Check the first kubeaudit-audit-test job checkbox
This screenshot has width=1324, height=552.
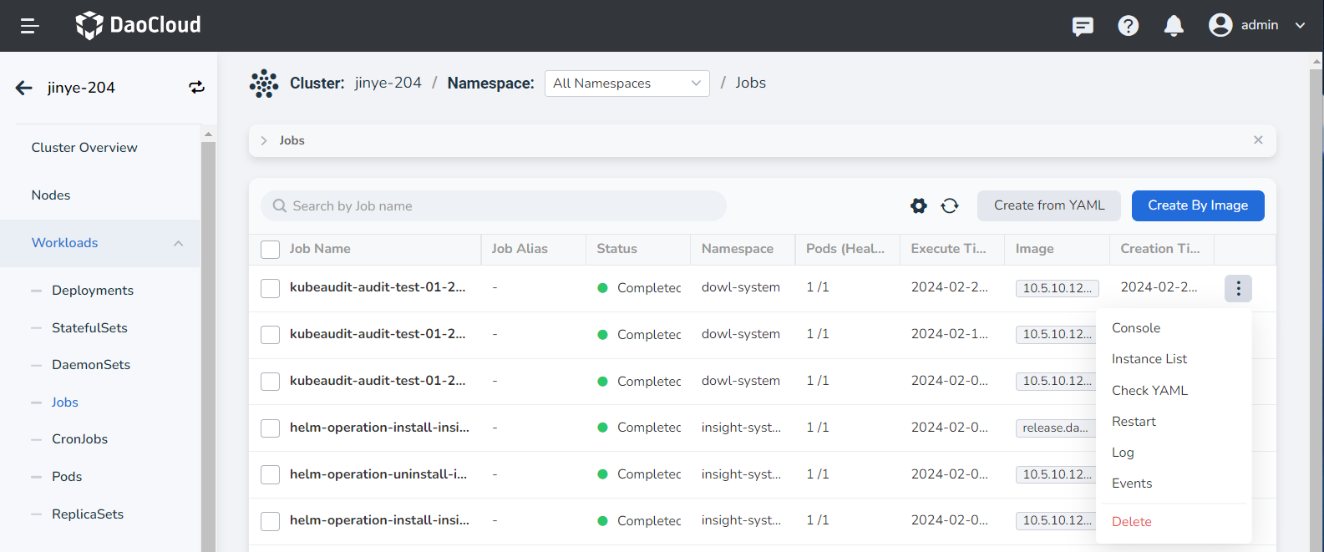click(x=270, y=288)
